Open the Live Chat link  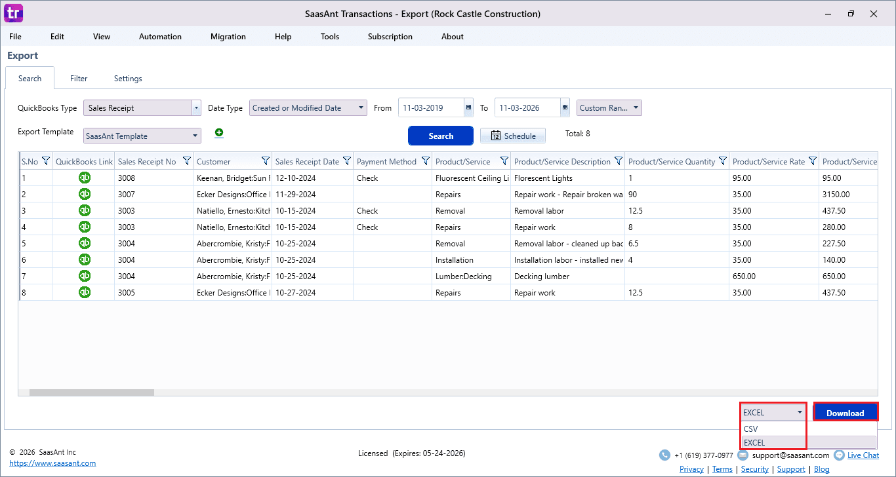pos(863,455)
